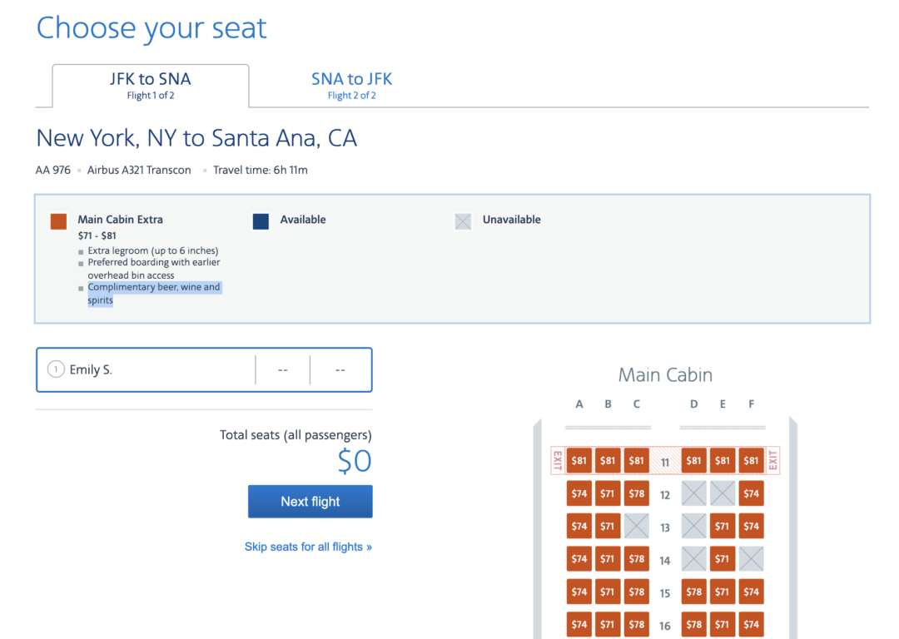Screen dimensions: 899x639
Task: Click the Next flight button
Action: click(310, 502)
